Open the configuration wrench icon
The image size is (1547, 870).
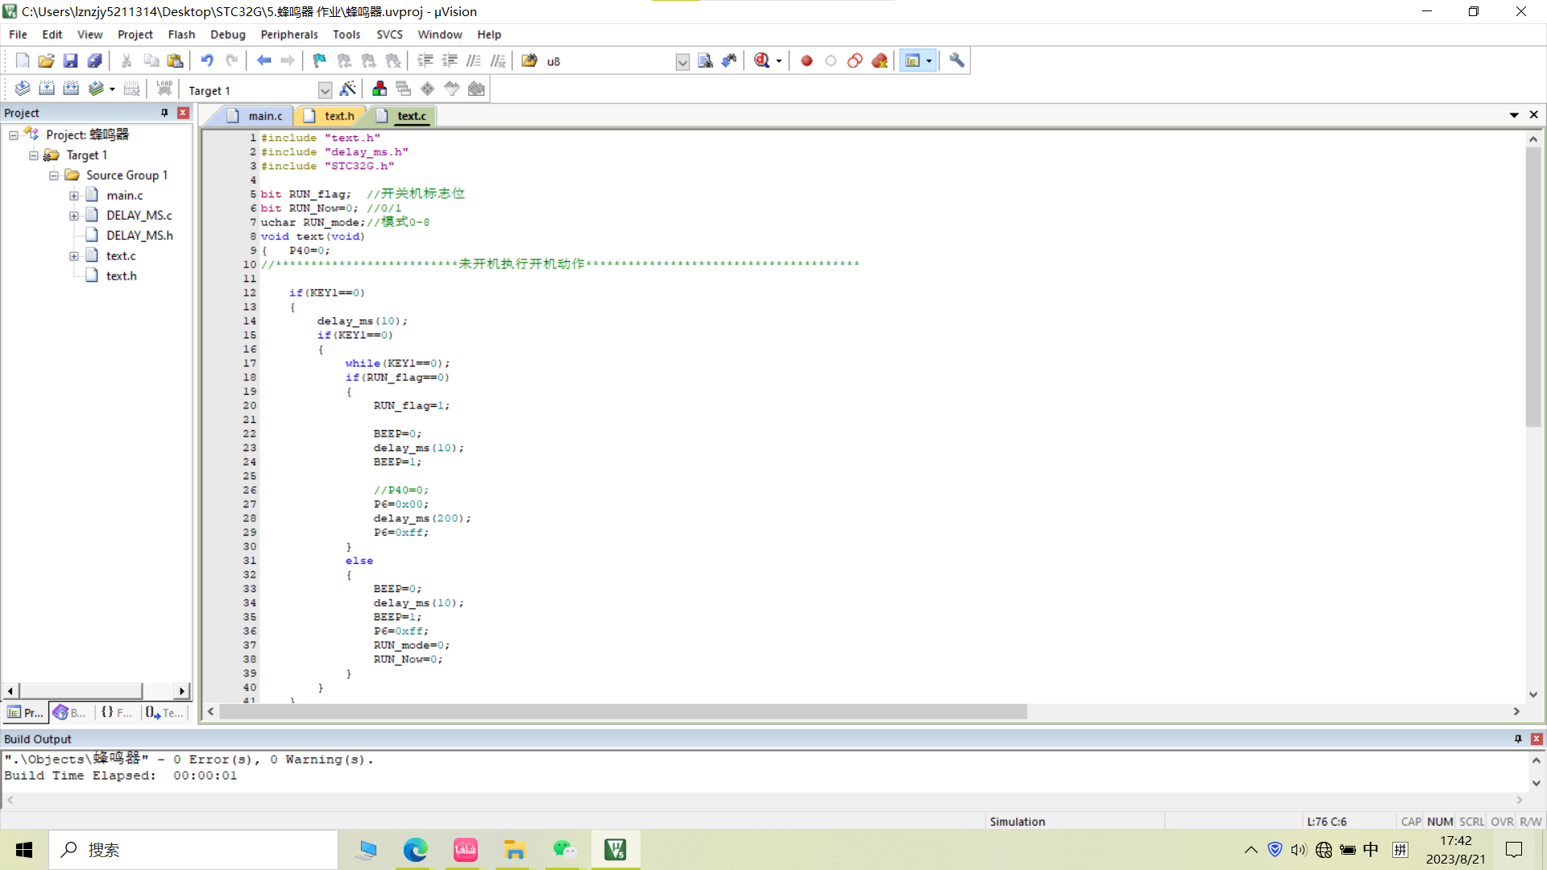pyautogui.click(x=956, y=60)
